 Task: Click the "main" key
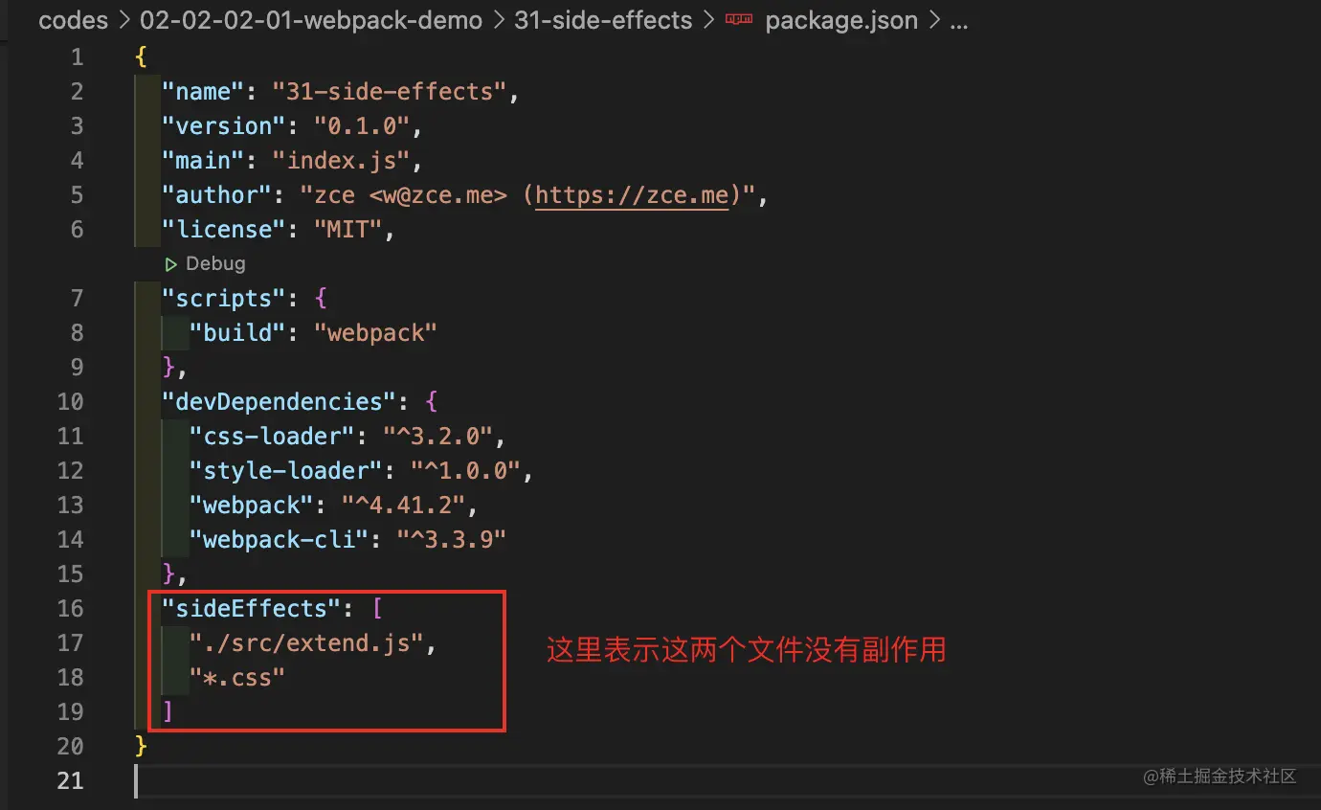click(203, 161)
